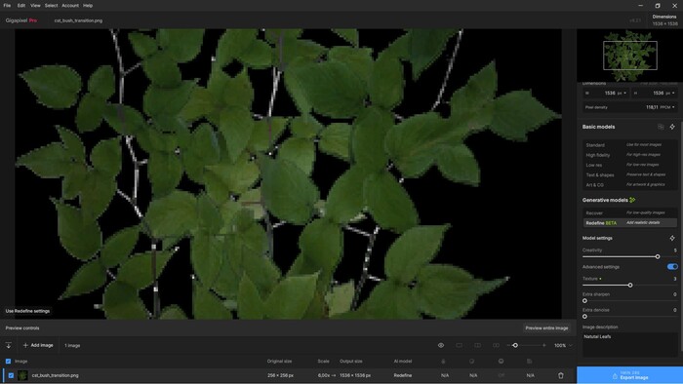
Task: Click the Gigapixel Pro logo
Action: [x=20, y=20]
